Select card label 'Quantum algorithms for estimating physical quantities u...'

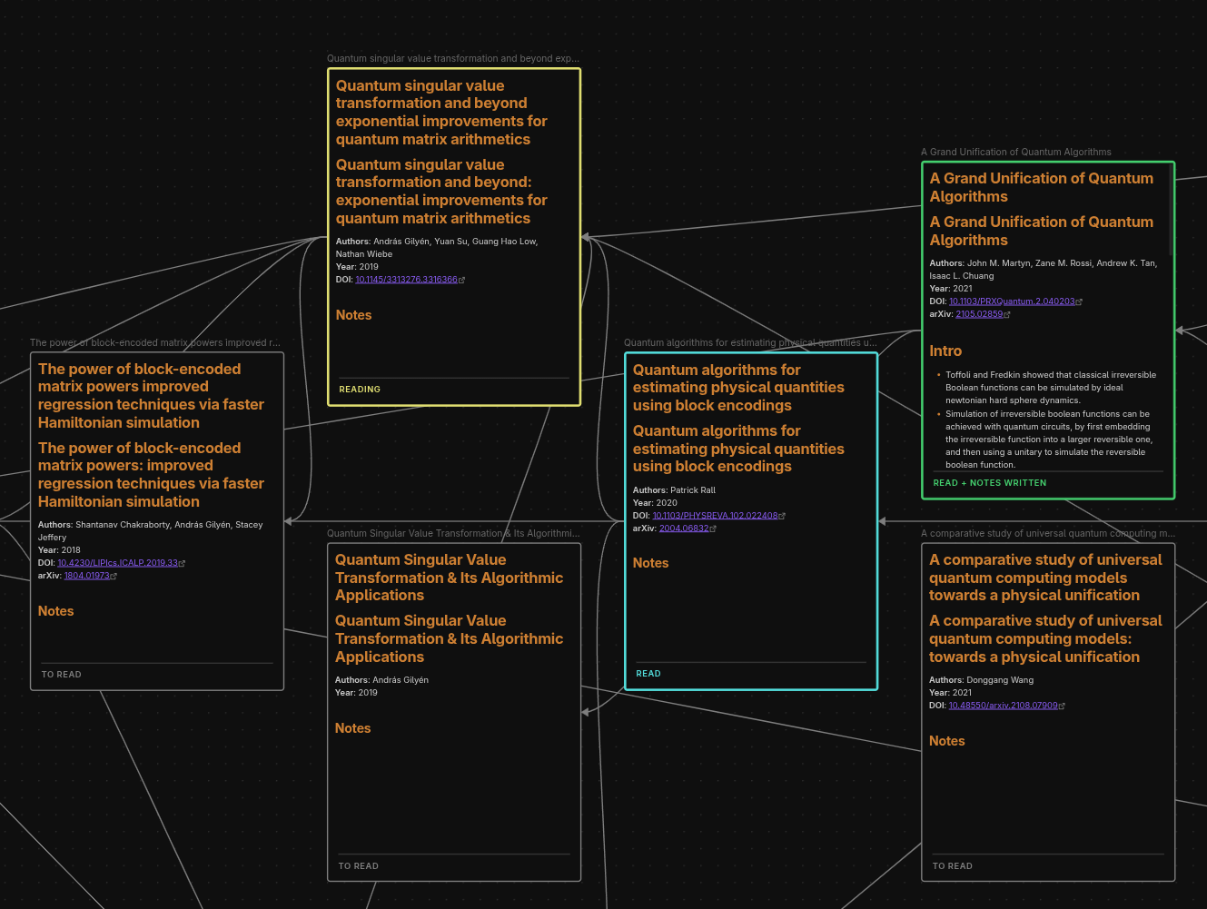pos(750,343)
